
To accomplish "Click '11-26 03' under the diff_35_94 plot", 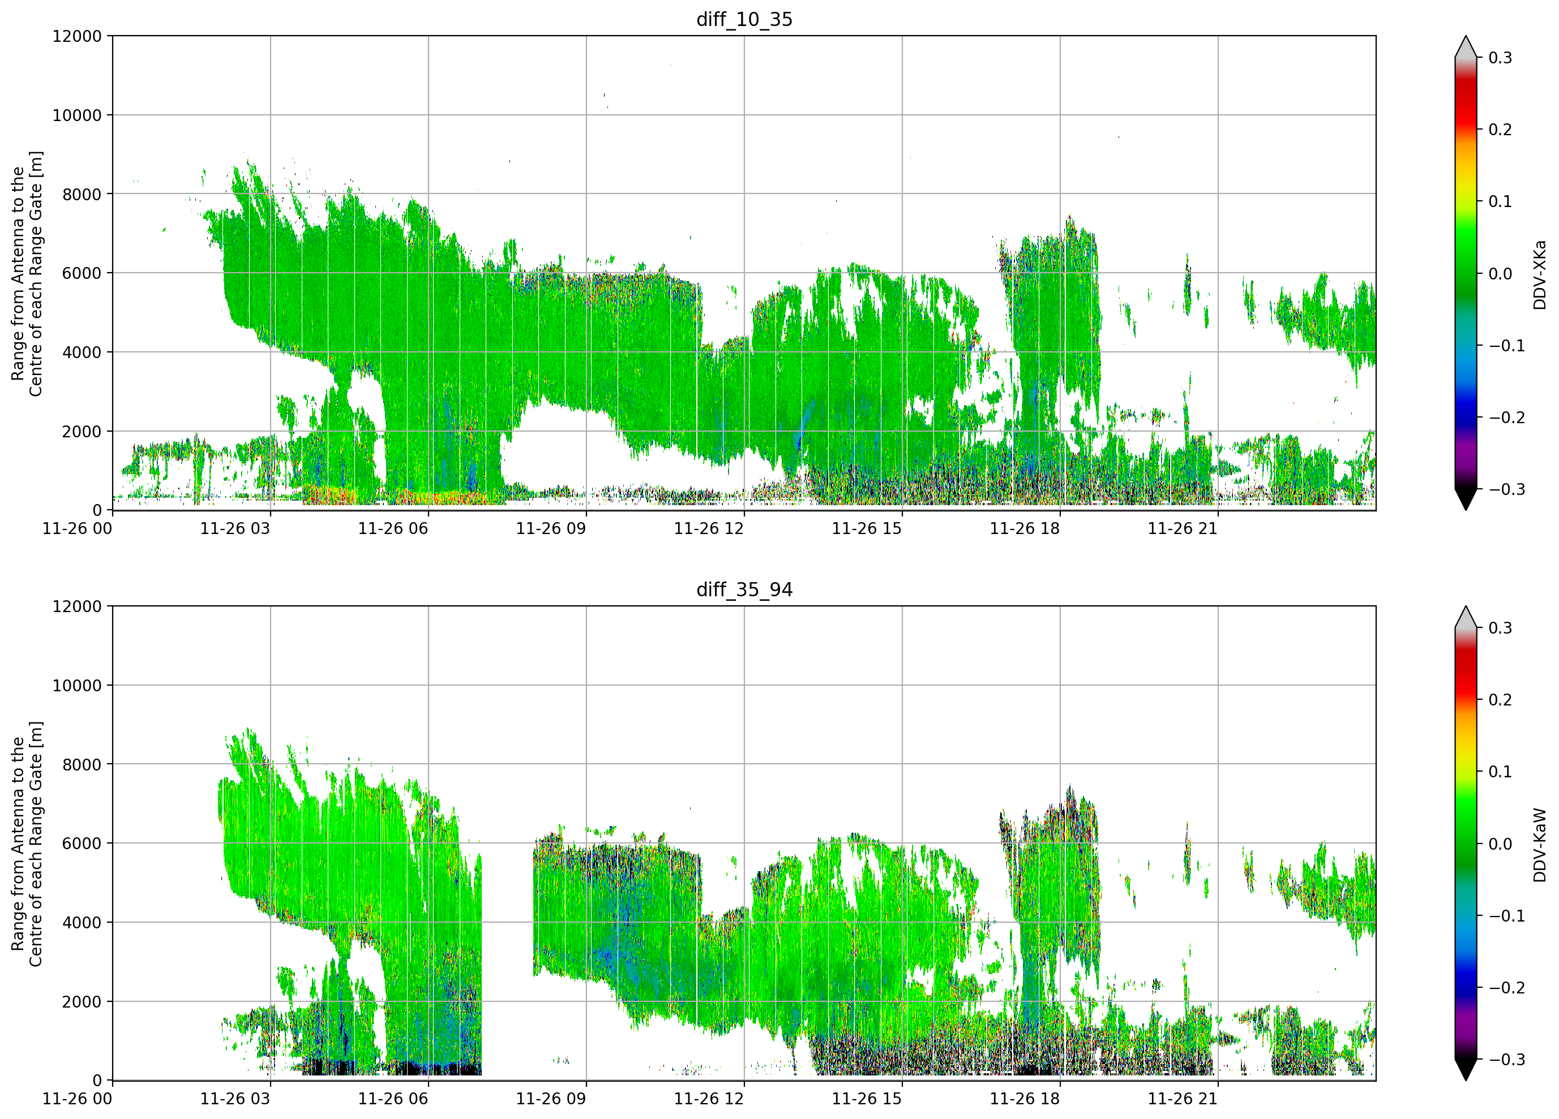I will click(x=235, y=1099).
